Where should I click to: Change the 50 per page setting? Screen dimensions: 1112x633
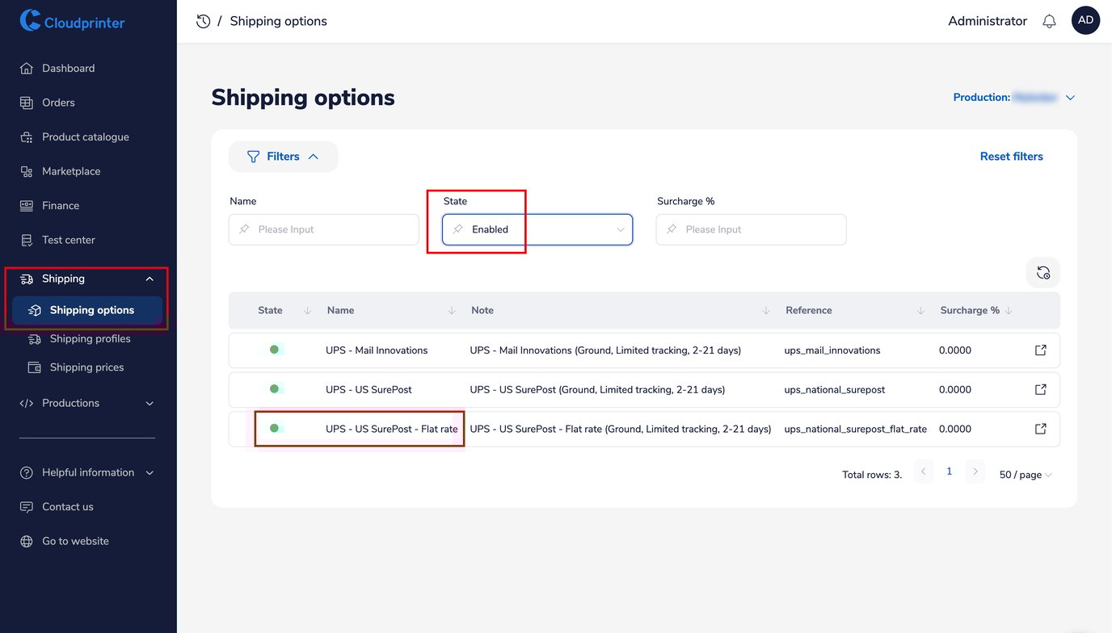(x=1024, y=474)
